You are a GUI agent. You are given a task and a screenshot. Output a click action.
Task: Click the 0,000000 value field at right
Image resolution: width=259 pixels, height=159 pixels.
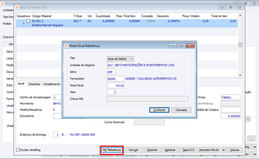(231, 116)
